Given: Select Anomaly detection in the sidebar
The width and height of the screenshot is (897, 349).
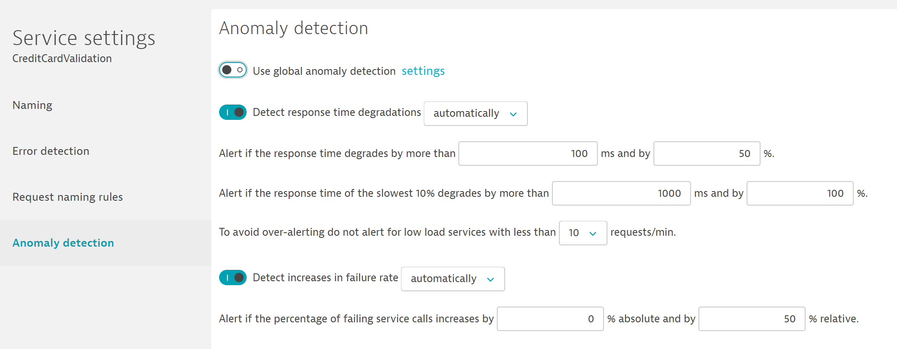Looking at the screenshot, I should (x=63, y=243).
